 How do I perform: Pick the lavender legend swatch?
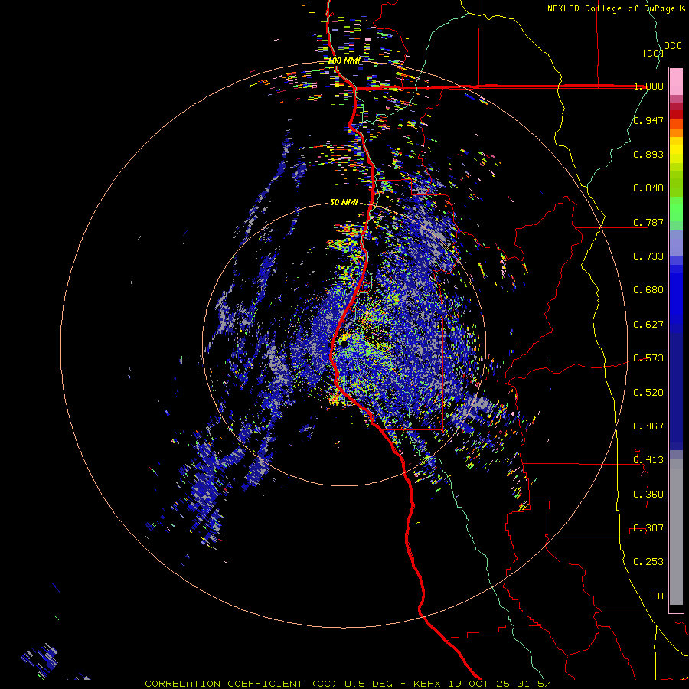[676, 243]
